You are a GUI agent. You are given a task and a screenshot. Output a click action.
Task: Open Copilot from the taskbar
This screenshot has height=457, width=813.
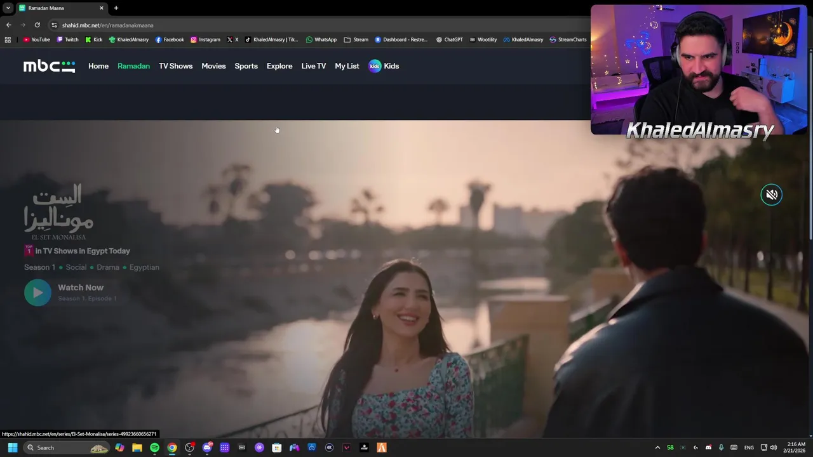coord(119,447)
